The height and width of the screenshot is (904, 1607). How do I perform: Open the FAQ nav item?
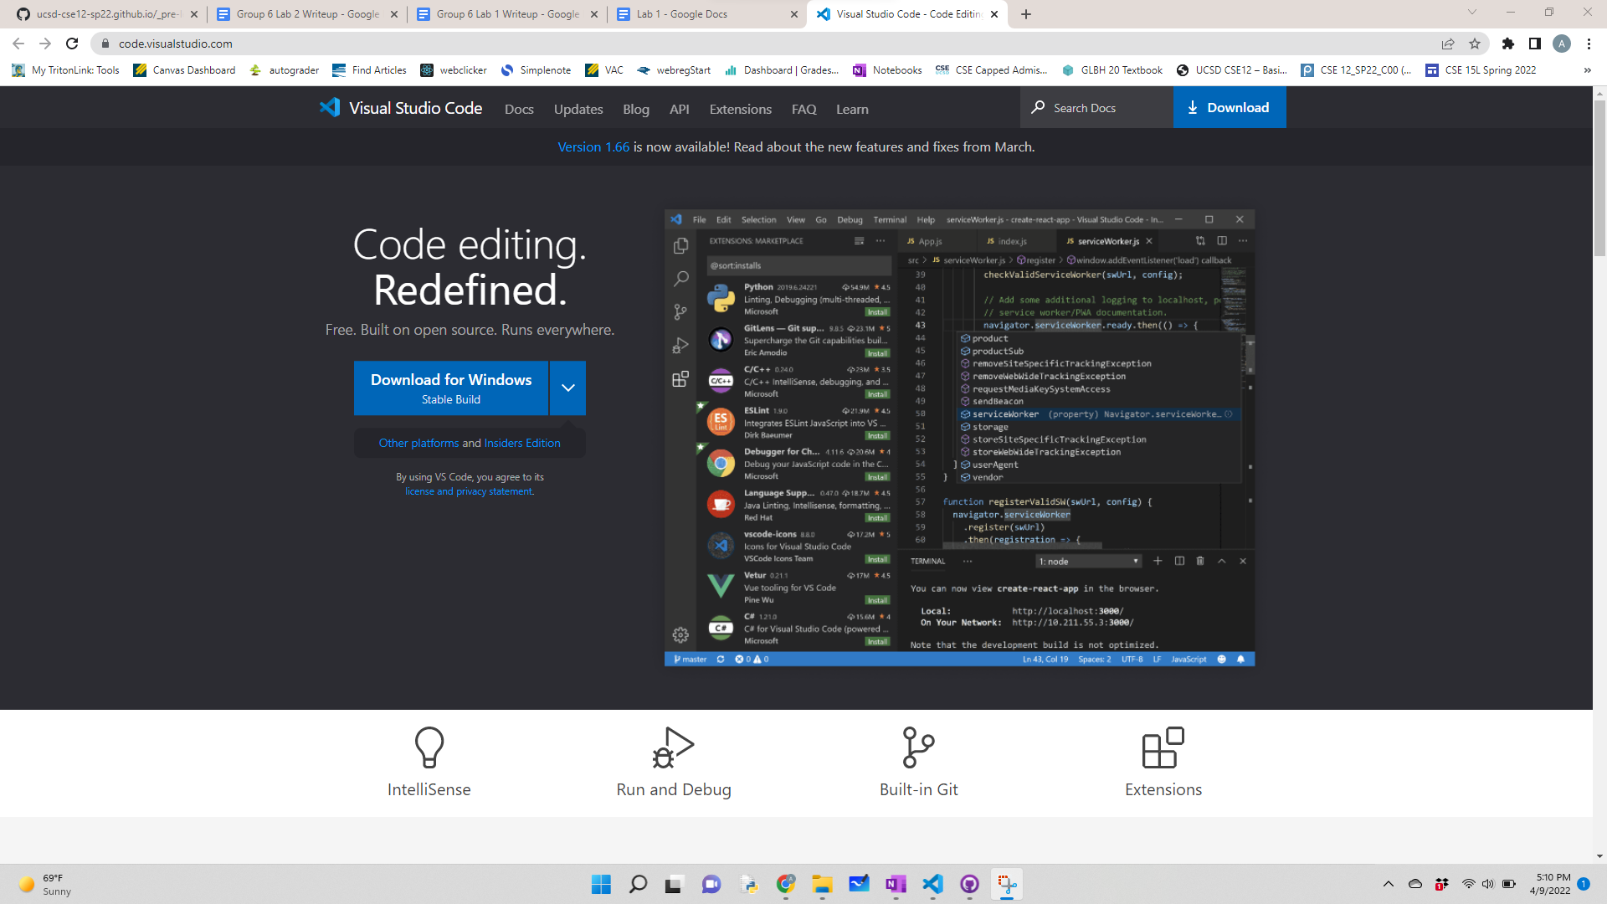pos(804,109)
